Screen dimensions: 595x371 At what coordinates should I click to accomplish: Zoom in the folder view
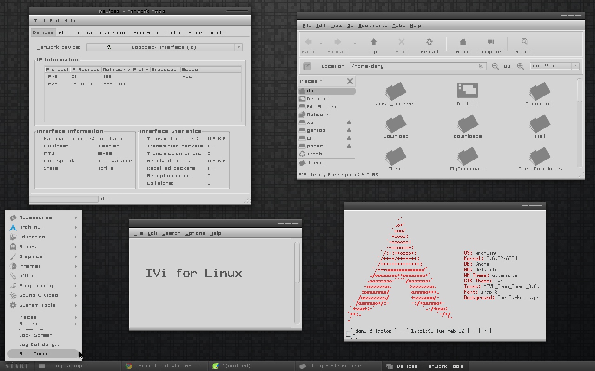coord(521,66)
